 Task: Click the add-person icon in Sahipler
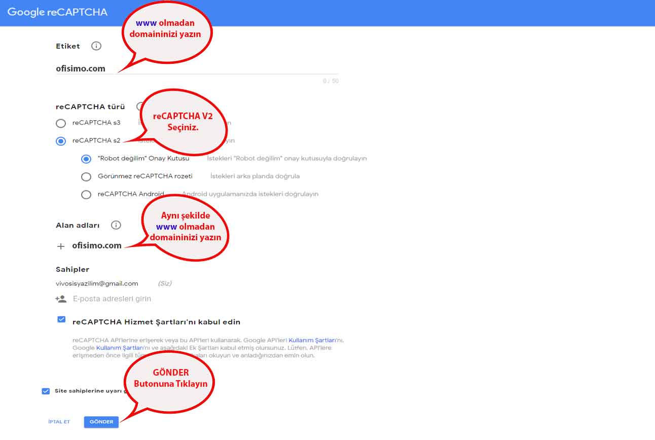[61, 299]
